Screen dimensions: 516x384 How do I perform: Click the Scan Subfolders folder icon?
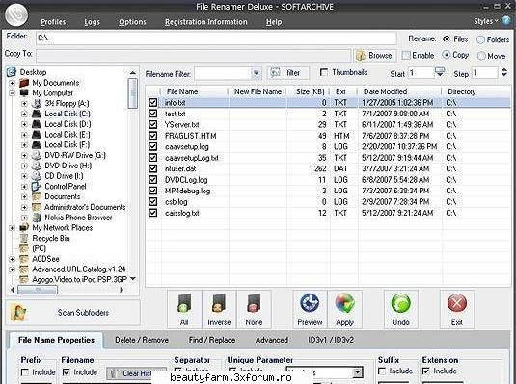(x=18, y=313)
